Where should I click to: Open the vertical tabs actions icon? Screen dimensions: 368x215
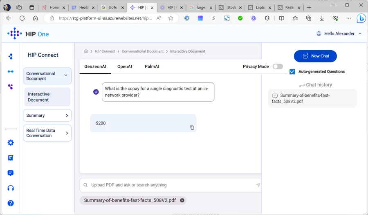[x=31, y=7]
